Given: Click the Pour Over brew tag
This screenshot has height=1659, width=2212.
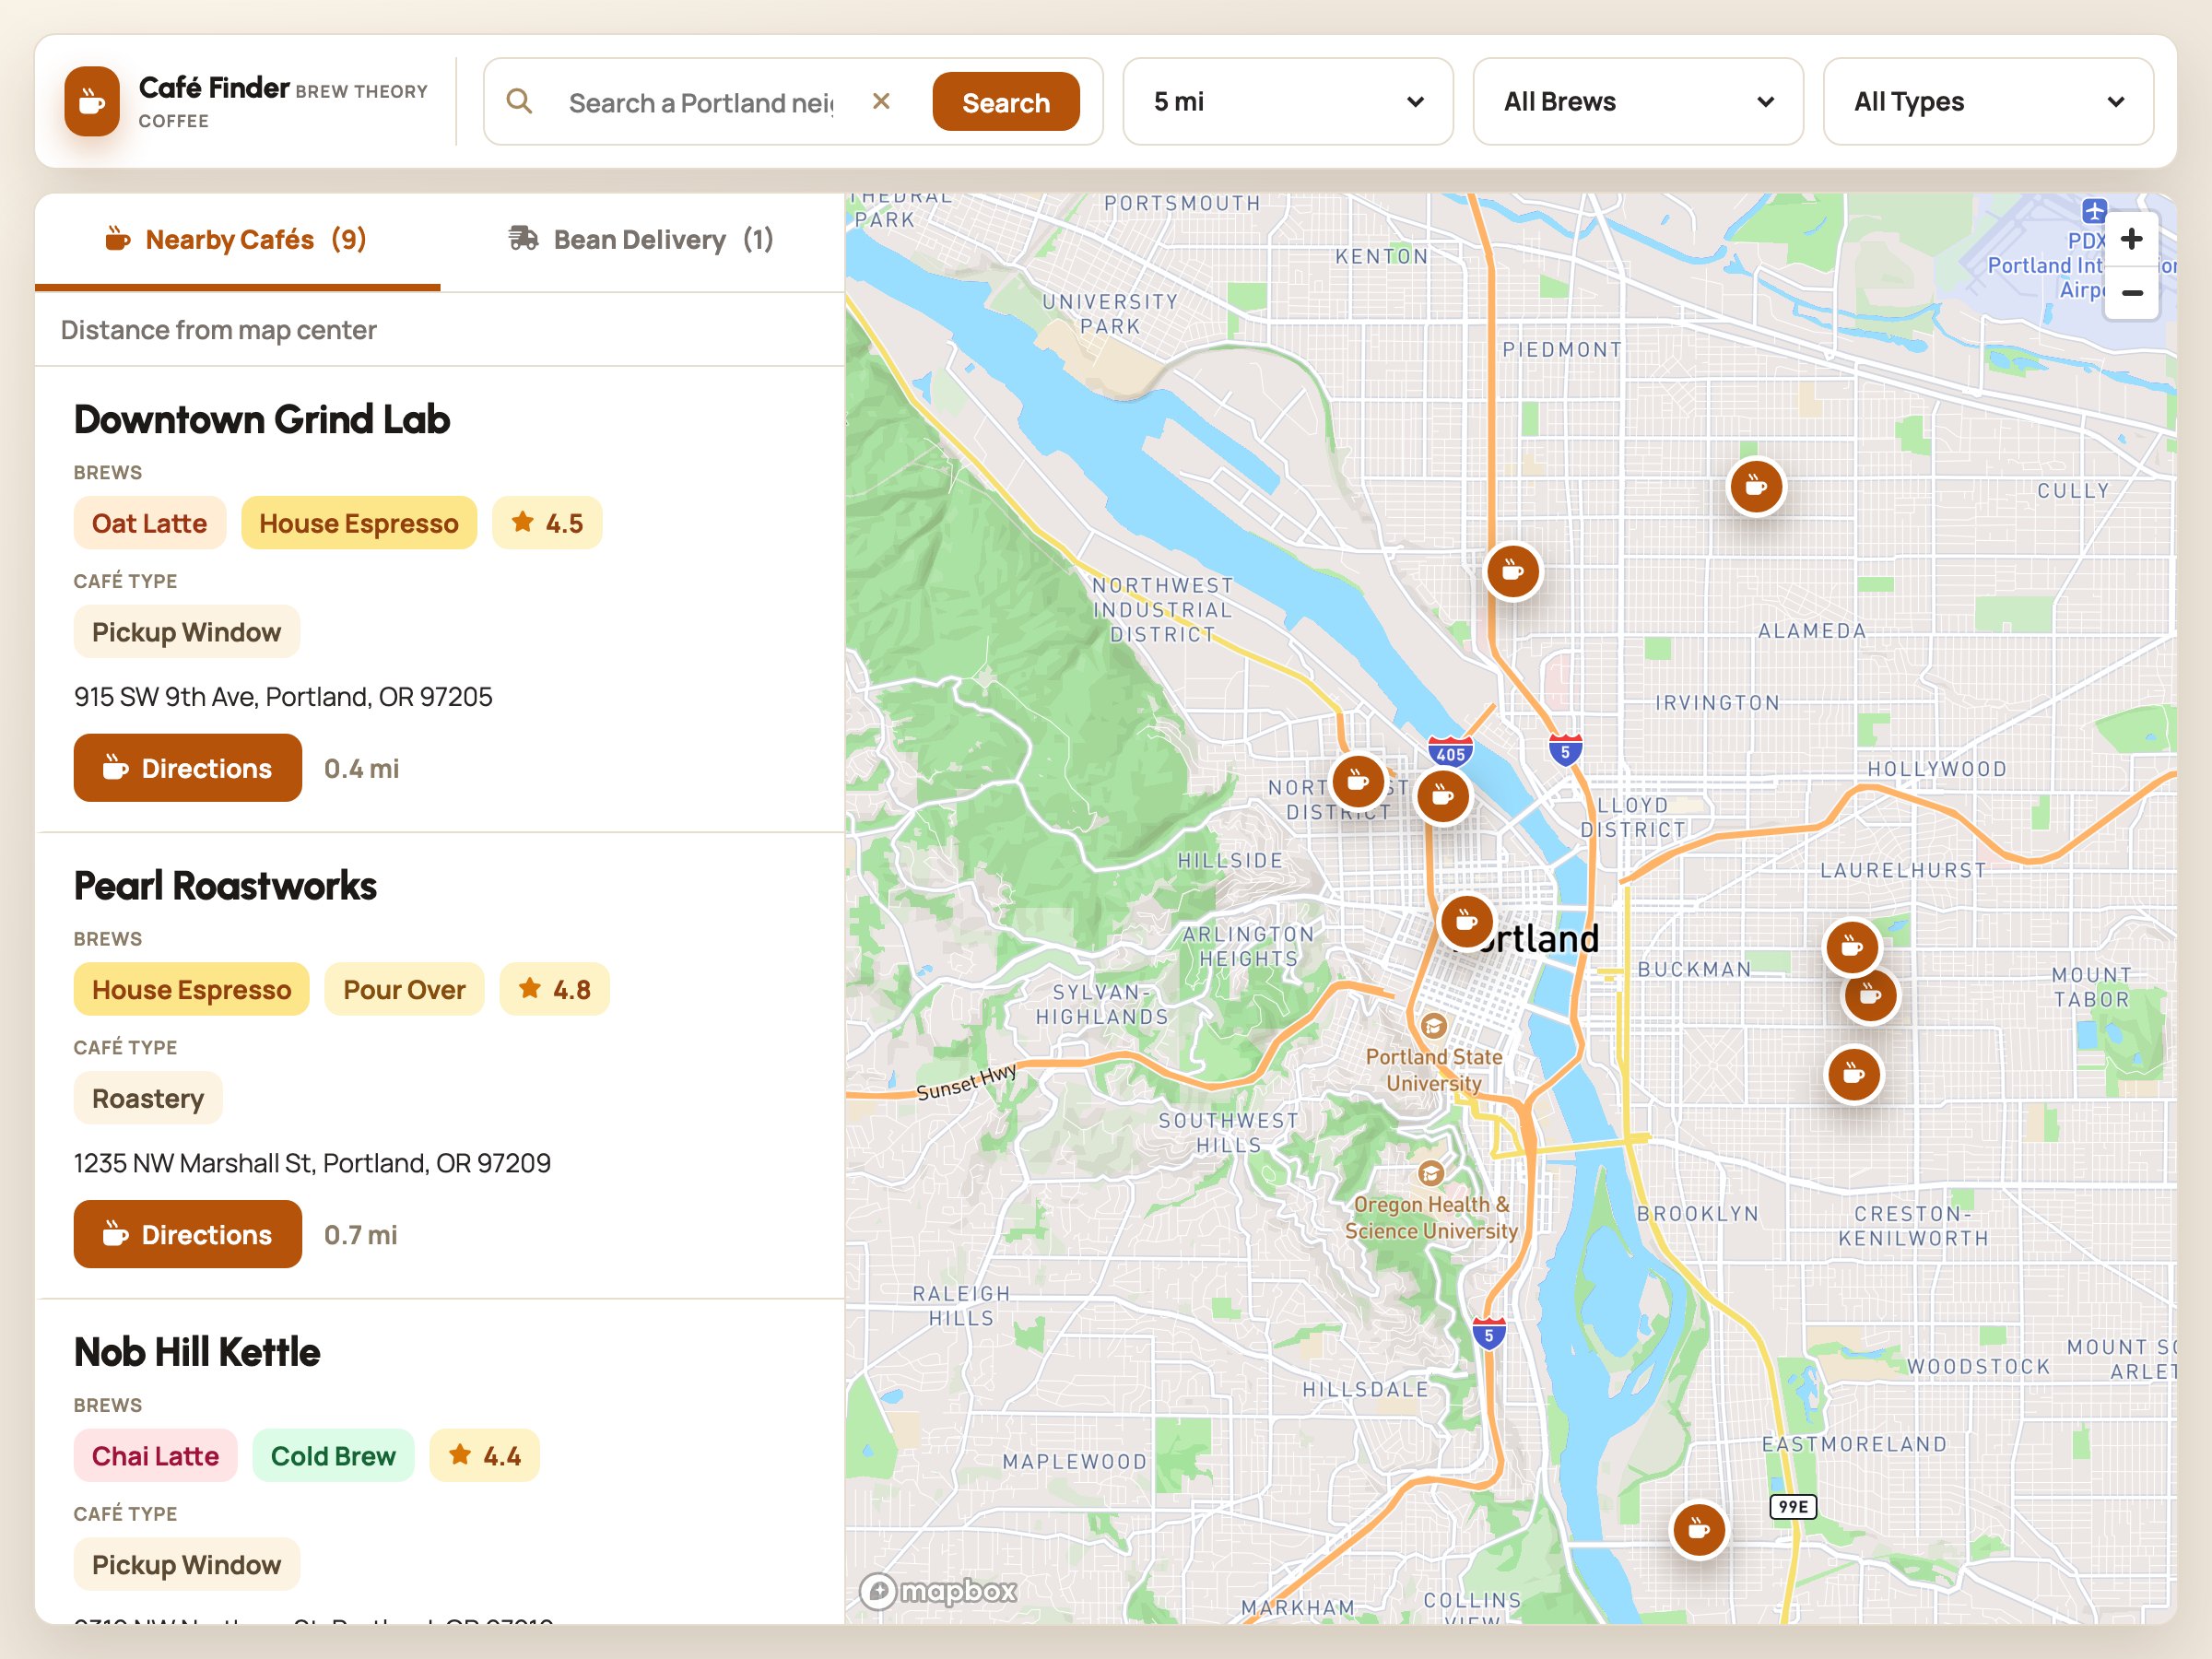Looking at the screenshot, I should click(x=404, y=989).
